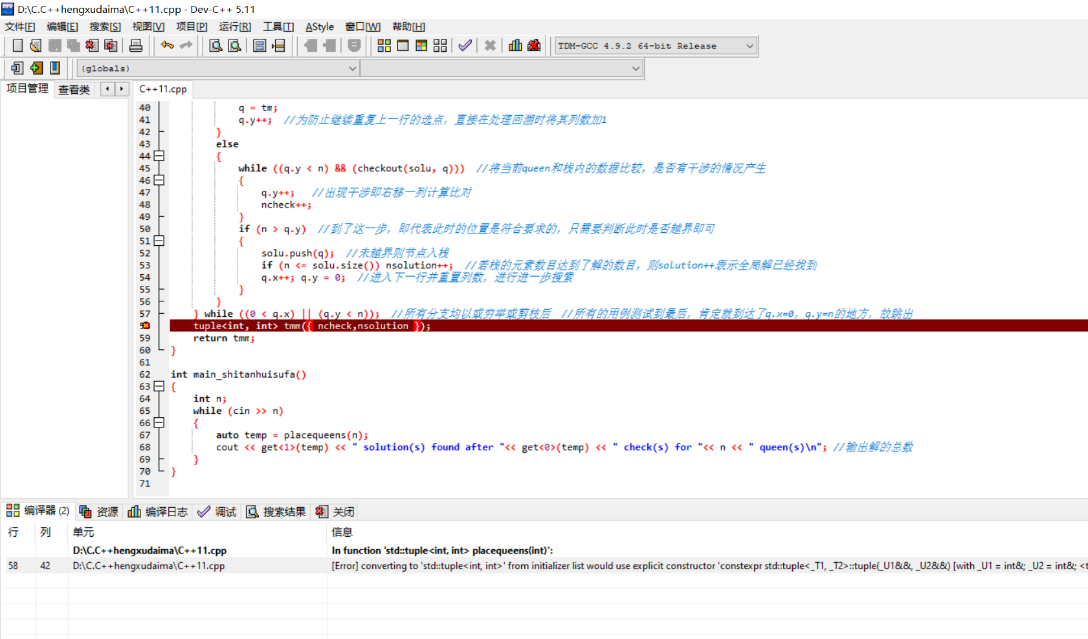1088x639 pixels.
Task: Click the Delete profiling information icon
Action: tap(534, 45)
